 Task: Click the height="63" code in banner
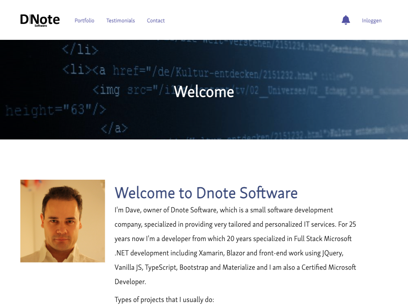pyautogui.click(x=56, y=110)
